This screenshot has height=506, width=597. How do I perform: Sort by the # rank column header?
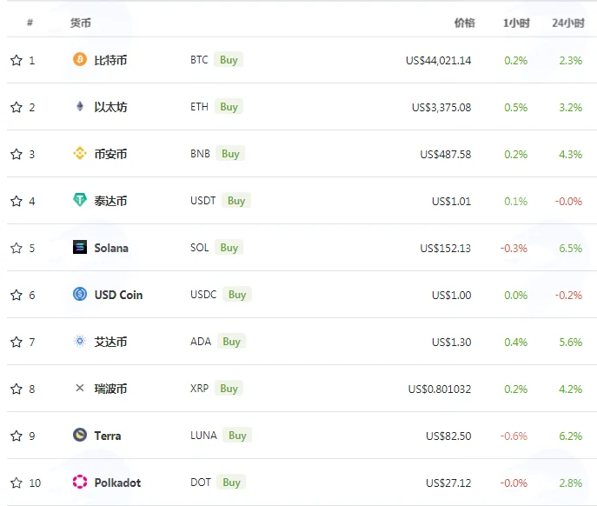[x=30, y=23]
